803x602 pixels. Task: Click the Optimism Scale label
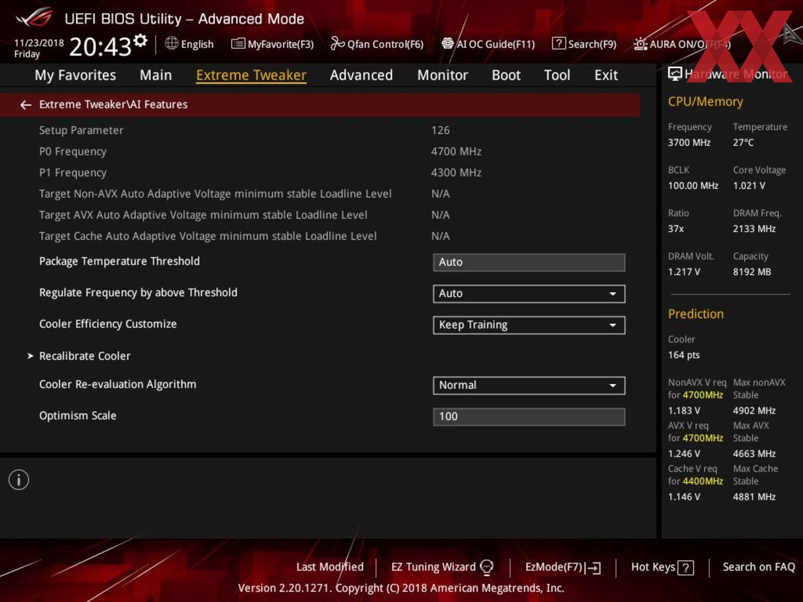tap(77, 415)
